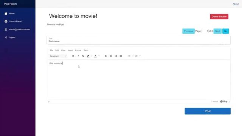Click the Next page button
Screen dimensions: 242x136
[217, 31]
